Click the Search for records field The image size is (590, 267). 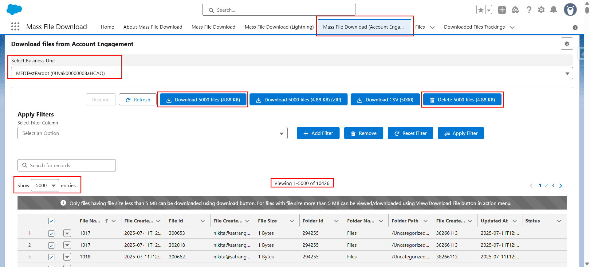pyautogui.click(x=67, y=165)
